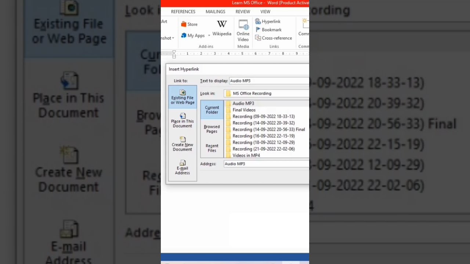The width and height of the screenshot is (470, 264).
Task: Choose Place in This Document
Action: click(x=182, y=121)
